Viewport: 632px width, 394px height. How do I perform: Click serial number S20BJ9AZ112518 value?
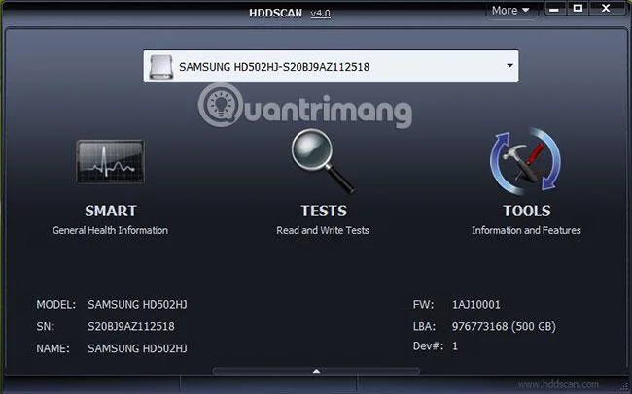click(131, 326)
